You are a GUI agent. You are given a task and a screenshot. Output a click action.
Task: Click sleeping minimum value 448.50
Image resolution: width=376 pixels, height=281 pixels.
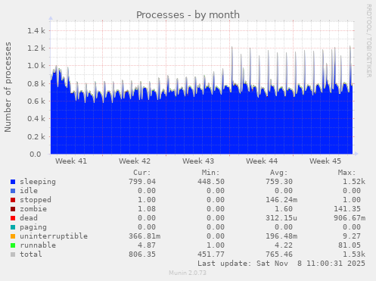211,182
